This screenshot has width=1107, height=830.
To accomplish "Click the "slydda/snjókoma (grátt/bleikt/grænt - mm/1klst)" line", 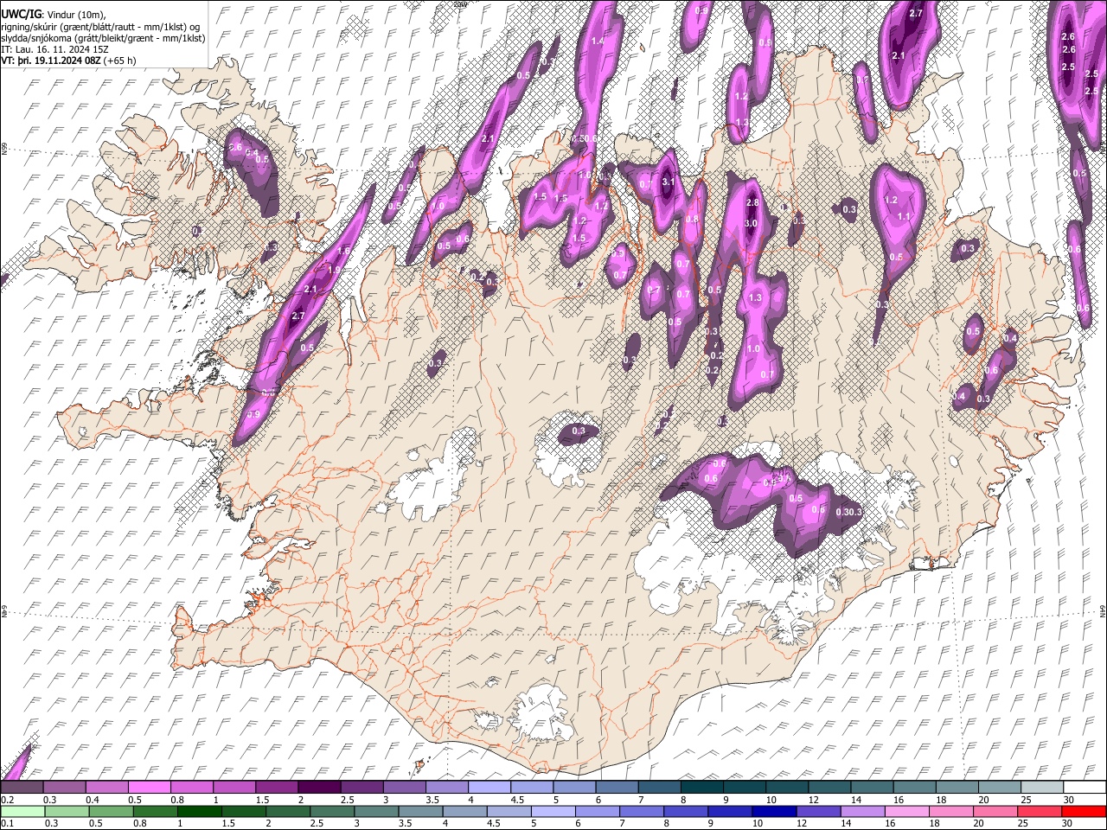I will click(x=103, y=38).
